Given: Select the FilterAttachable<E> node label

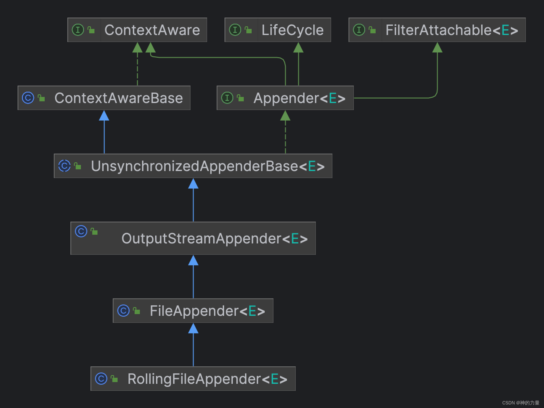Looking at the screenshot, I should coord(452,30).
